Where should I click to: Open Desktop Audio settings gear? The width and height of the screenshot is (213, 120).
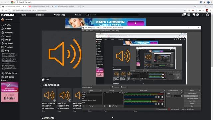pos(162,104)
